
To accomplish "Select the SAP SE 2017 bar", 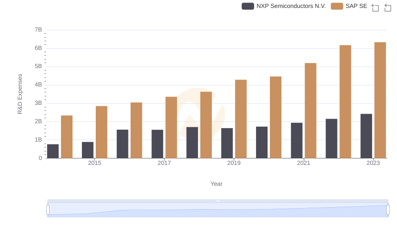I will click(x=171, y=128).
